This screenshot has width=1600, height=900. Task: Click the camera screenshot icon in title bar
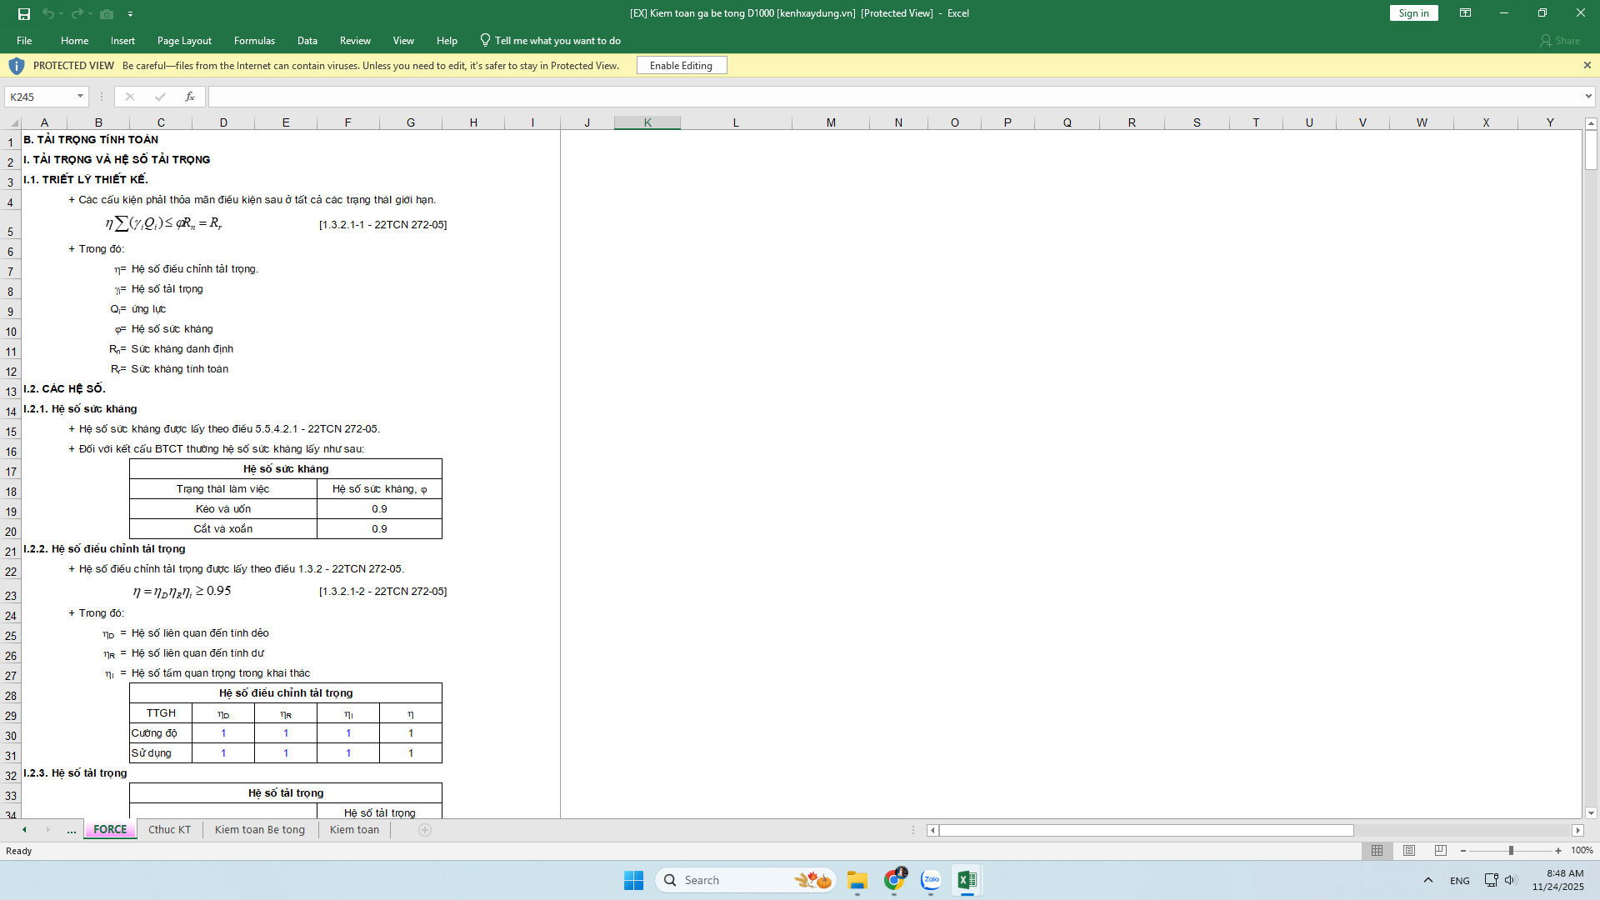click(107, 13)
